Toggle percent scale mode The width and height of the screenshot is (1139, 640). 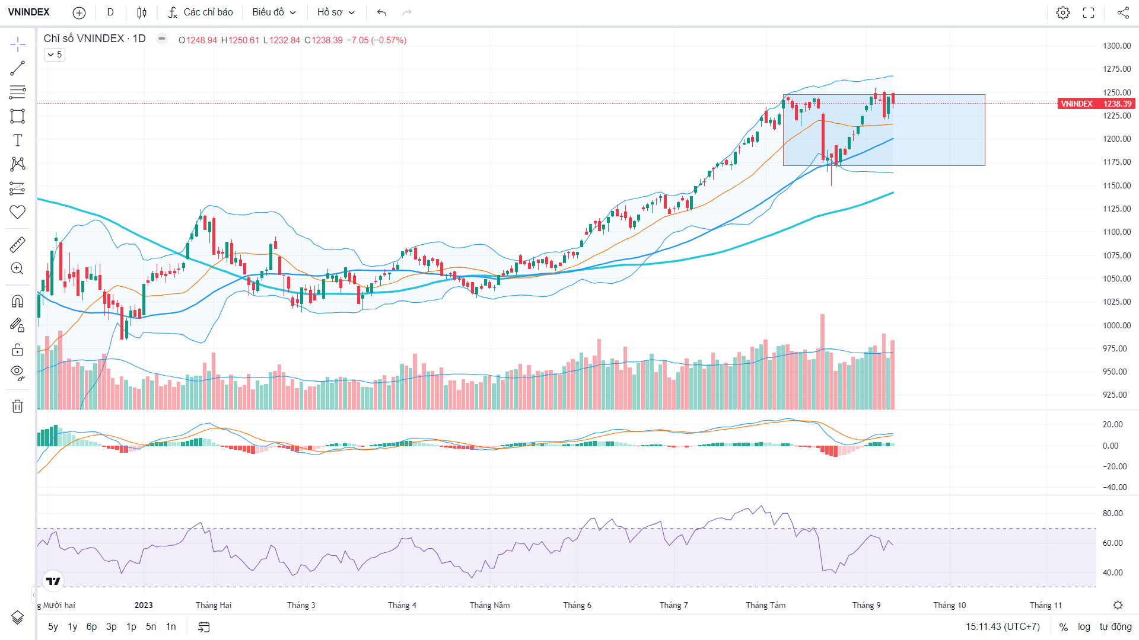pyautogui.click(x=1064, y=627)
